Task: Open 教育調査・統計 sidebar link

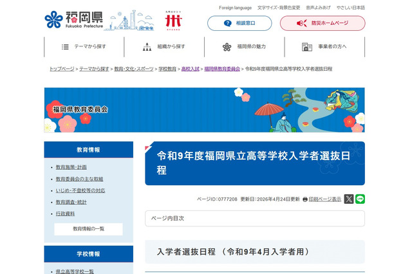Action: click(71, 202)
